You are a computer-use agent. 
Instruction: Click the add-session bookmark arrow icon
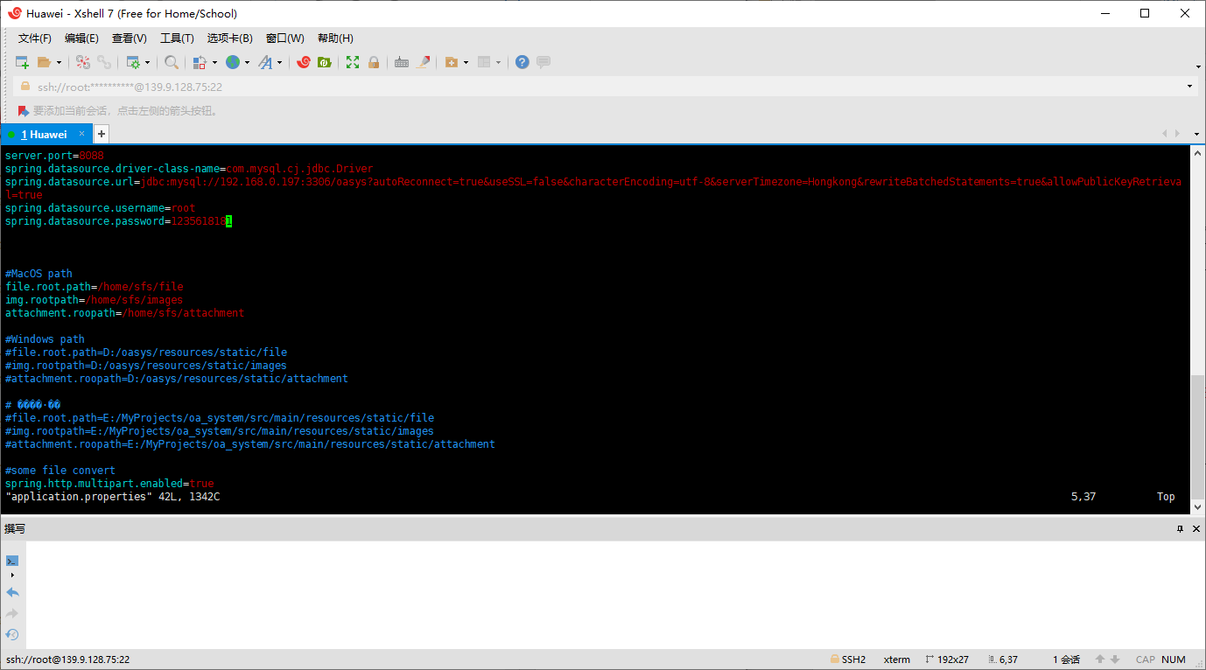tap(23, 111)
